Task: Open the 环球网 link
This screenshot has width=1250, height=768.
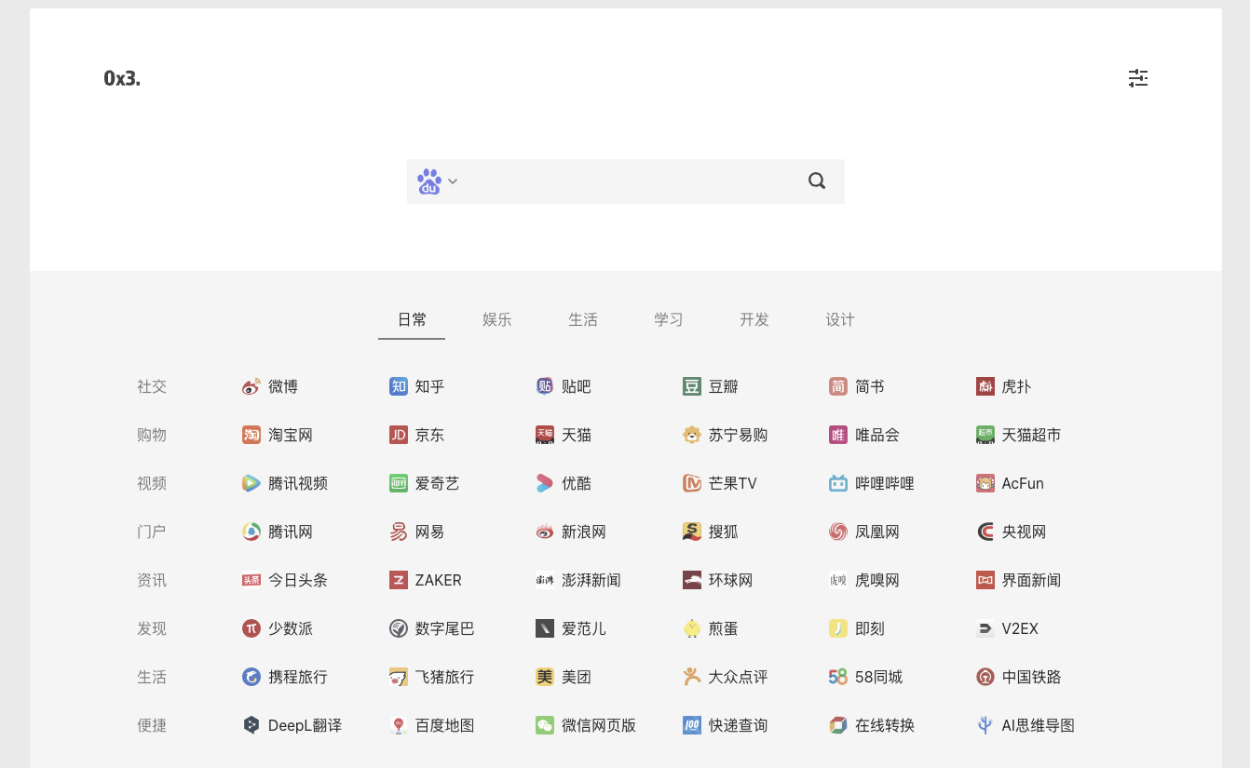Action: (718, 580)
